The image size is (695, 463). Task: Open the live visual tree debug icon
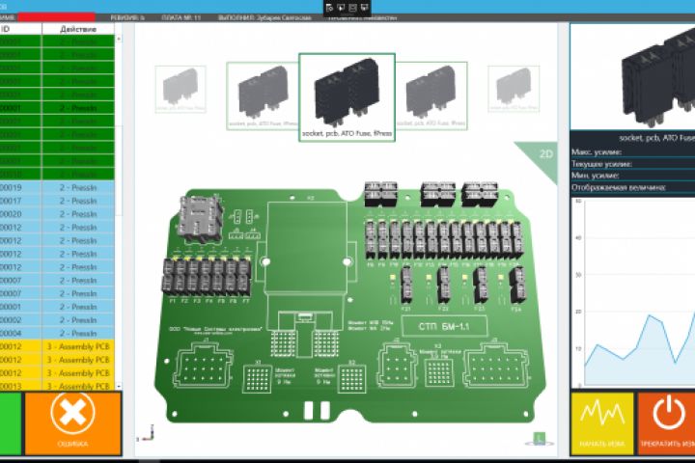tap(329, 8)
